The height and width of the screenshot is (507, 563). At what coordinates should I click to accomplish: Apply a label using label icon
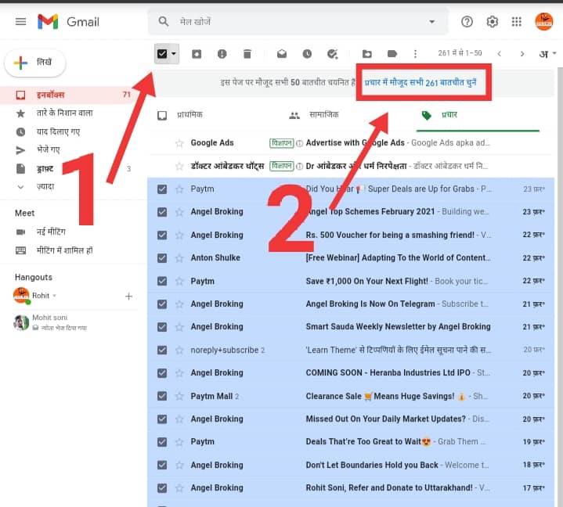point(392,54)
